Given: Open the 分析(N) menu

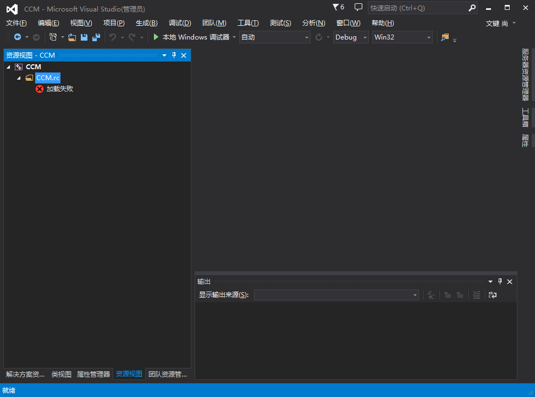Looking at the screenshot, I should (313, 23).
